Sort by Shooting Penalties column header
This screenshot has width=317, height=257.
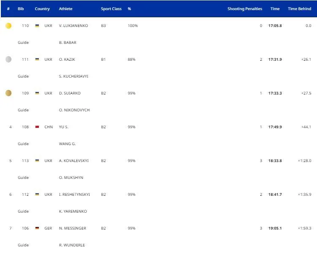(x=244, y=9)
